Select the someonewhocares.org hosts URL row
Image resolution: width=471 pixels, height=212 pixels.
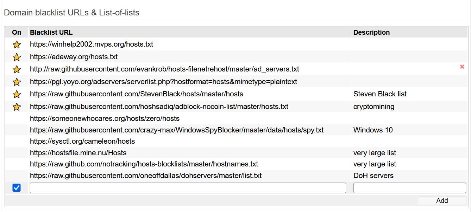105,118
